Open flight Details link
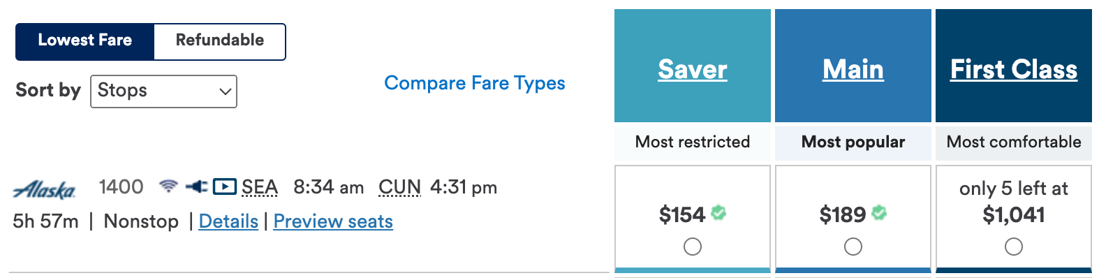 (x=228, y=221)
